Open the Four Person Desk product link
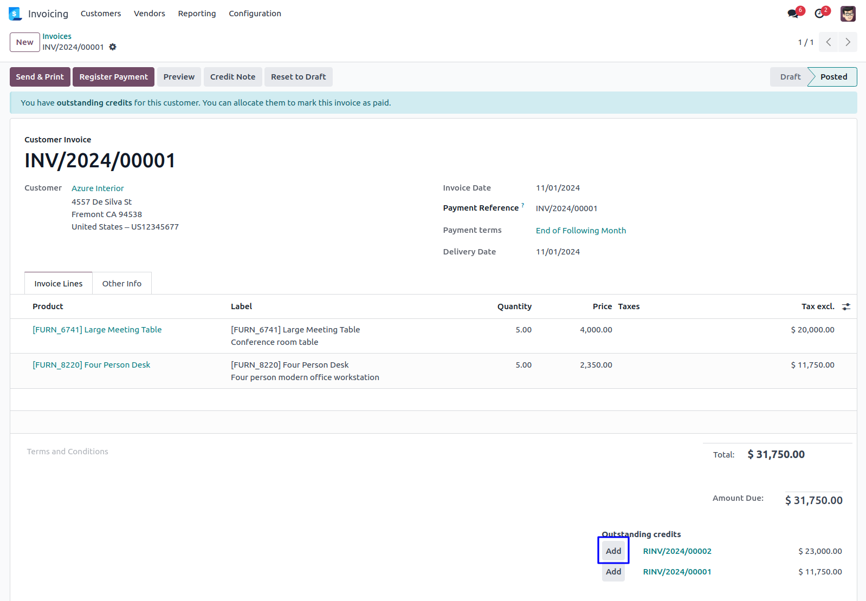Screen dimensions: 866x601 click(92, 365)
